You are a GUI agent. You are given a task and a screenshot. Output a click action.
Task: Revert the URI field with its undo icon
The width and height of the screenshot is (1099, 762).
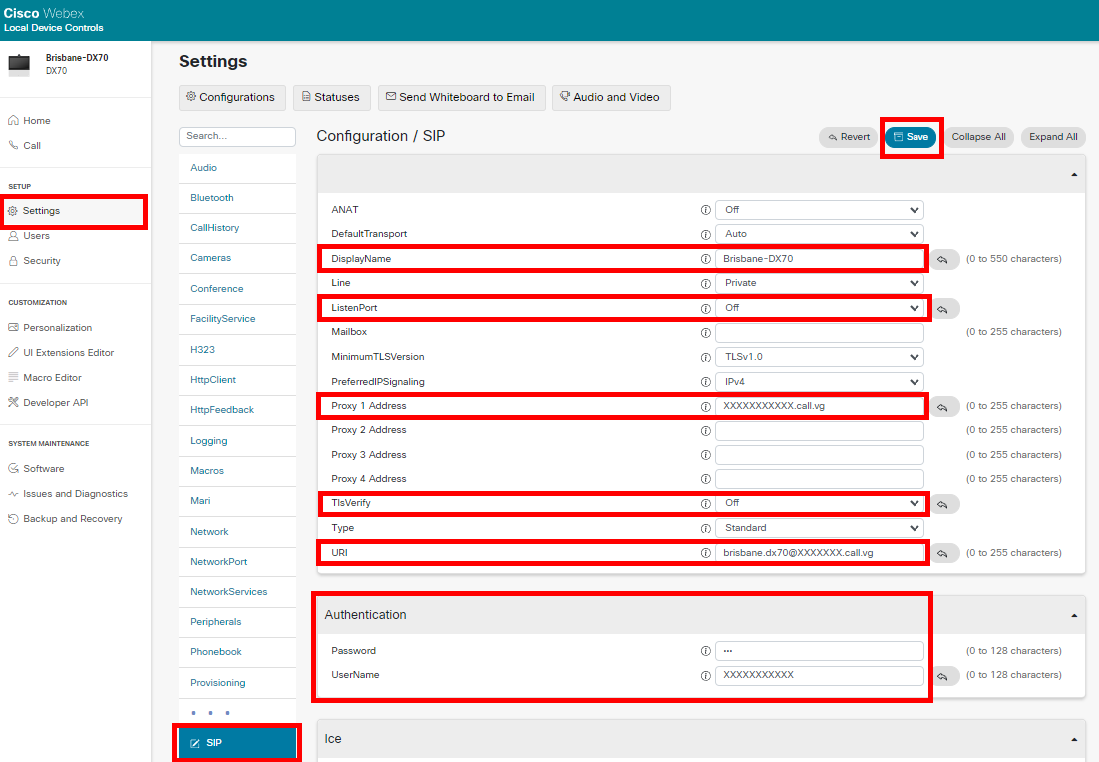(x=943, y=553)
